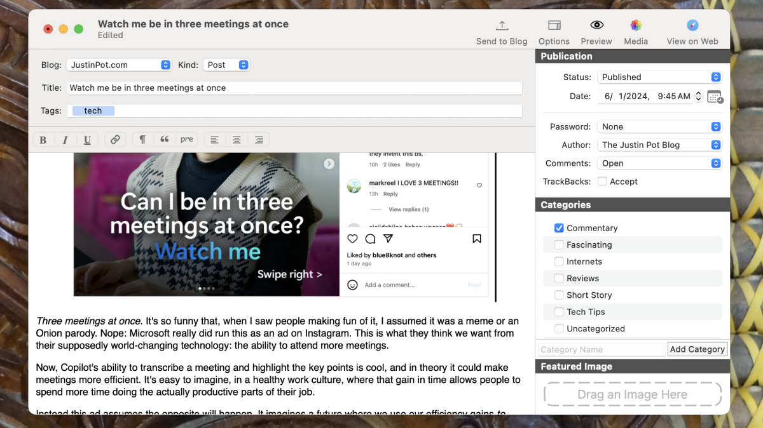763x428 pixels.
Task: Insert a link with the link icon
Action: click(115, 140)
